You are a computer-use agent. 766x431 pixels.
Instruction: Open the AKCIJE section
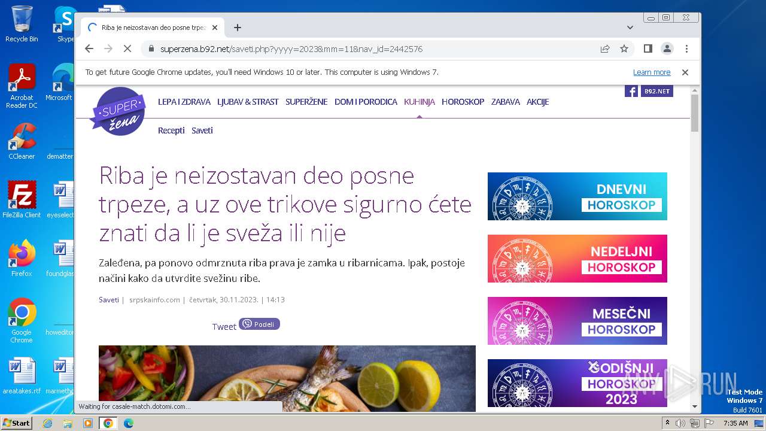537,102
